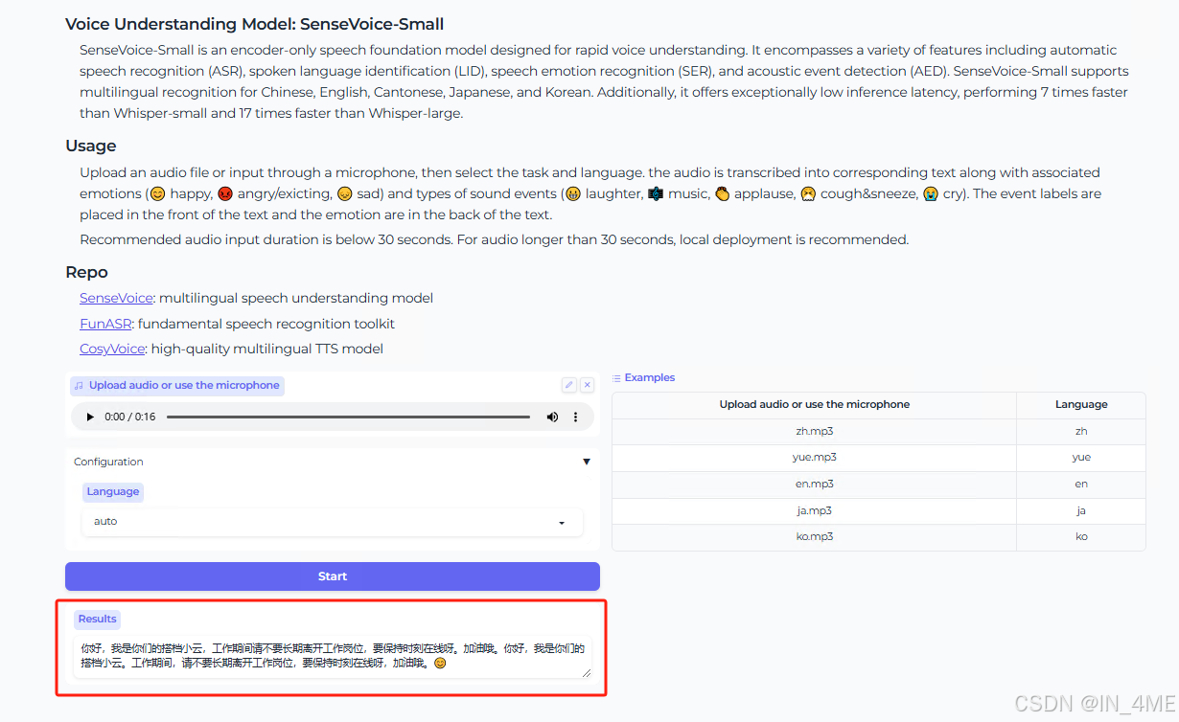Click the Upload audio or use the microphone label
This screenshot has height=722, width=1179.
coord(177,386)
